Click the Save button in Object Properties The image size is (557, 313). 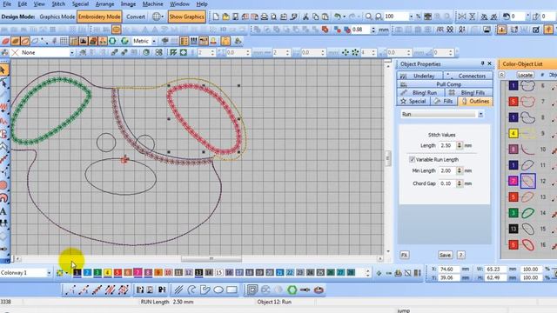click(445, 255)
